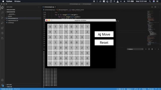161x90 pixels.
Task: Click the UTF-8 encoding status item
Action: point(136,89)
